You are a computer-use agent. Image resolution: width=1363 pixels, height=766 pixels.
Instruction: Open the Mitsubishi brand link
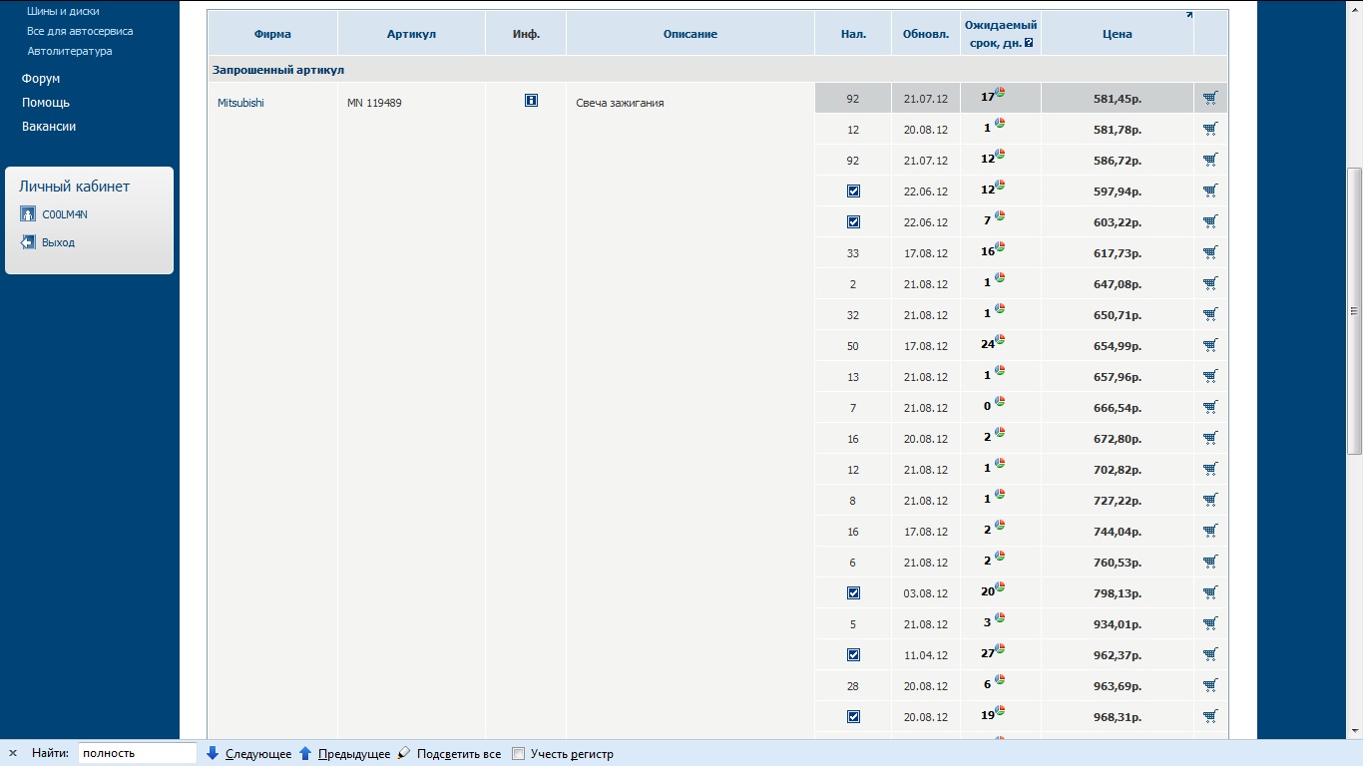240,103
